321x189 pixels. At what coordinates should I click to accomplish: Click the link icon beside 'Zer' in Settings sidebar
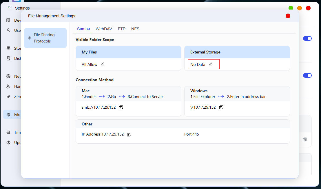click(8, 97)
